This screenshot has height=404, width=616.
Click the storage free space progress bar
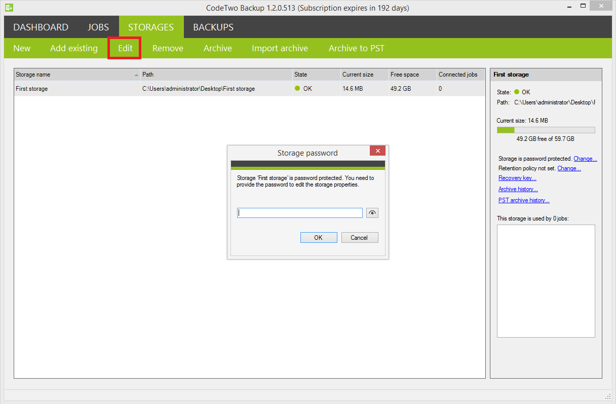tap(546, 129)
